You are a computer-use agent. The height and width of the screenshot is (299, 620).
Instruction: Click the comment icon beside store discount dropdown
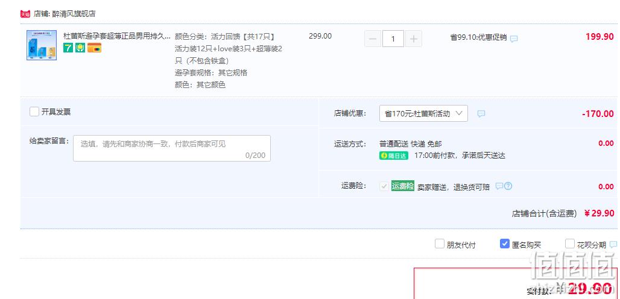click(x=481, y=114)
